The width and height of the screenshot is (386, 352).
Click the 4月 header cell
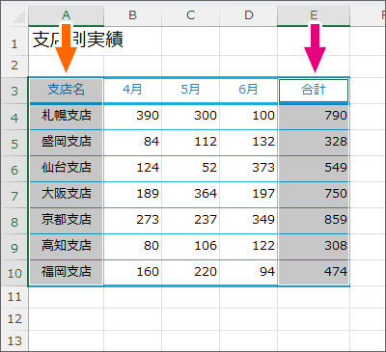coord(132,91)
